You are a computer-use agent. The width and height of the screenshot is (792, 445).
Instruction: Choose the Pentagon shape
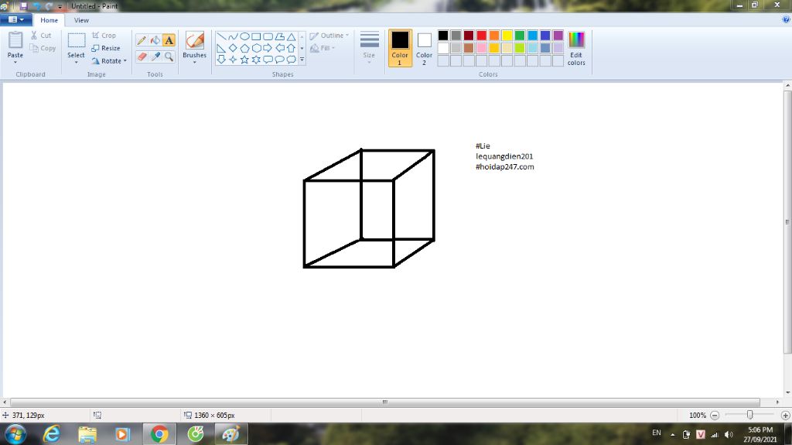tap(244, 48)
